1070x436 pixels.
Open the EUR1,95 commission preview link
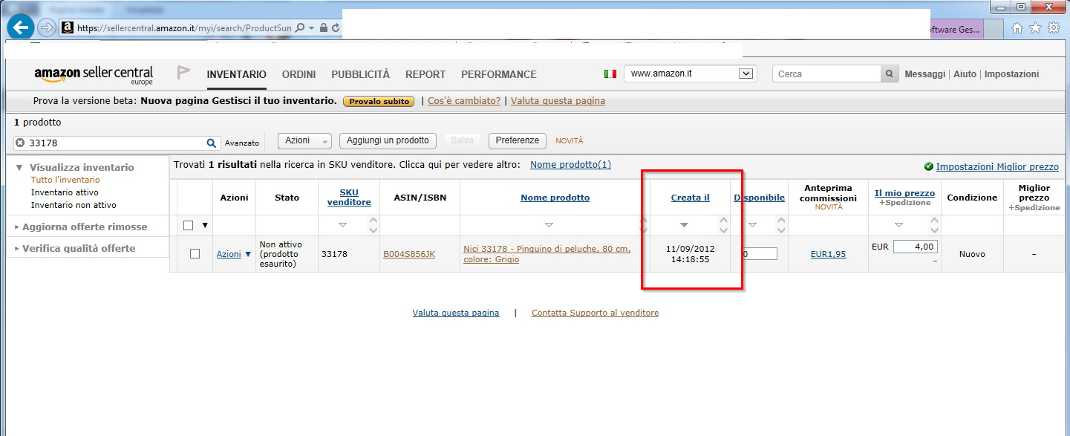[828, 254]
